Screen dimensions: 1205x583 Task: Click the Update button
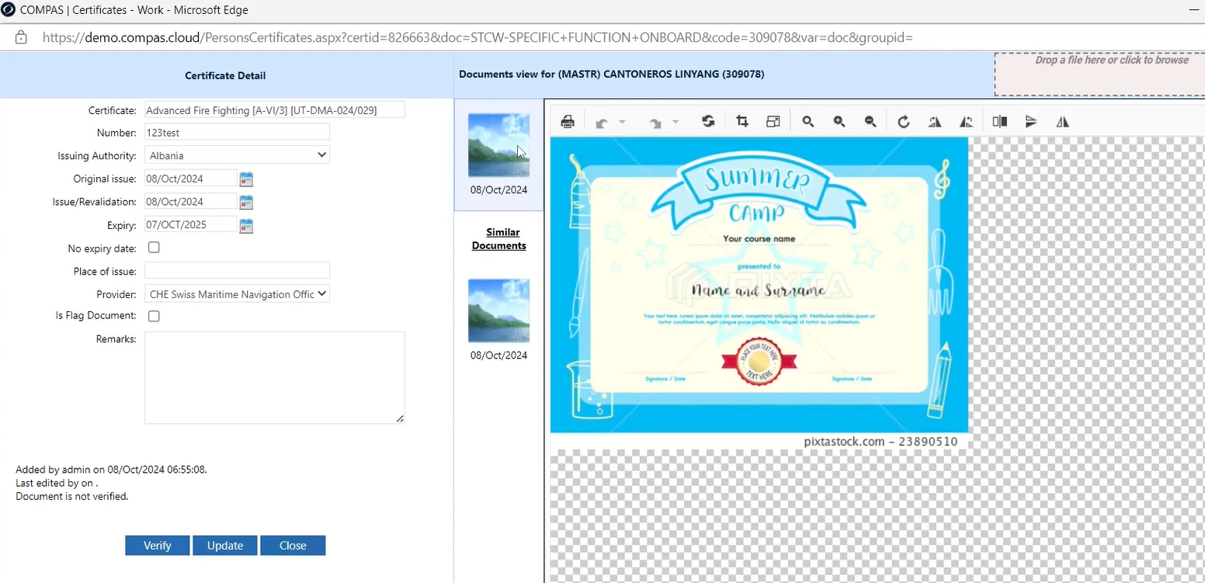pyautogui.click(x=225, y=546)
